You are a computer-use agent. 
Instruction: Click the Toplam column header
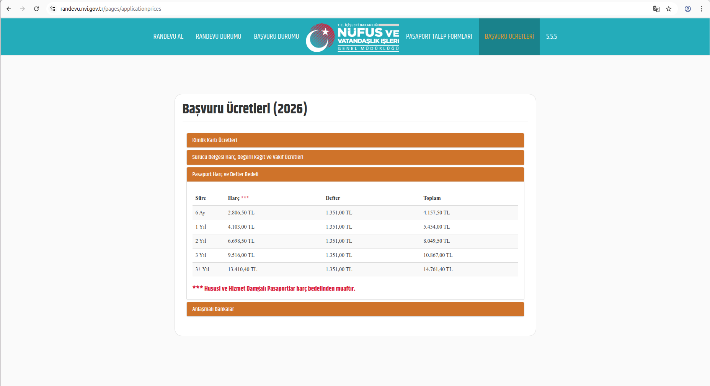pos(432,198)
